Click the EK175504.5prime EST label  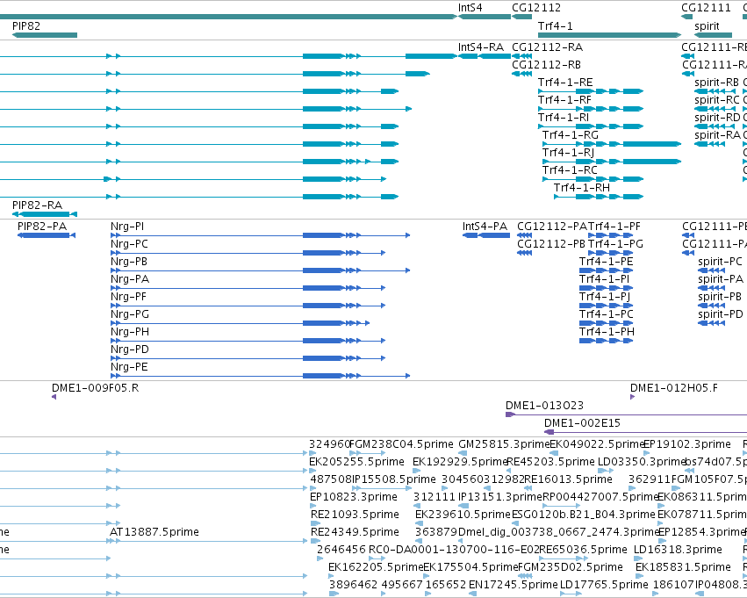pos(470,567)
